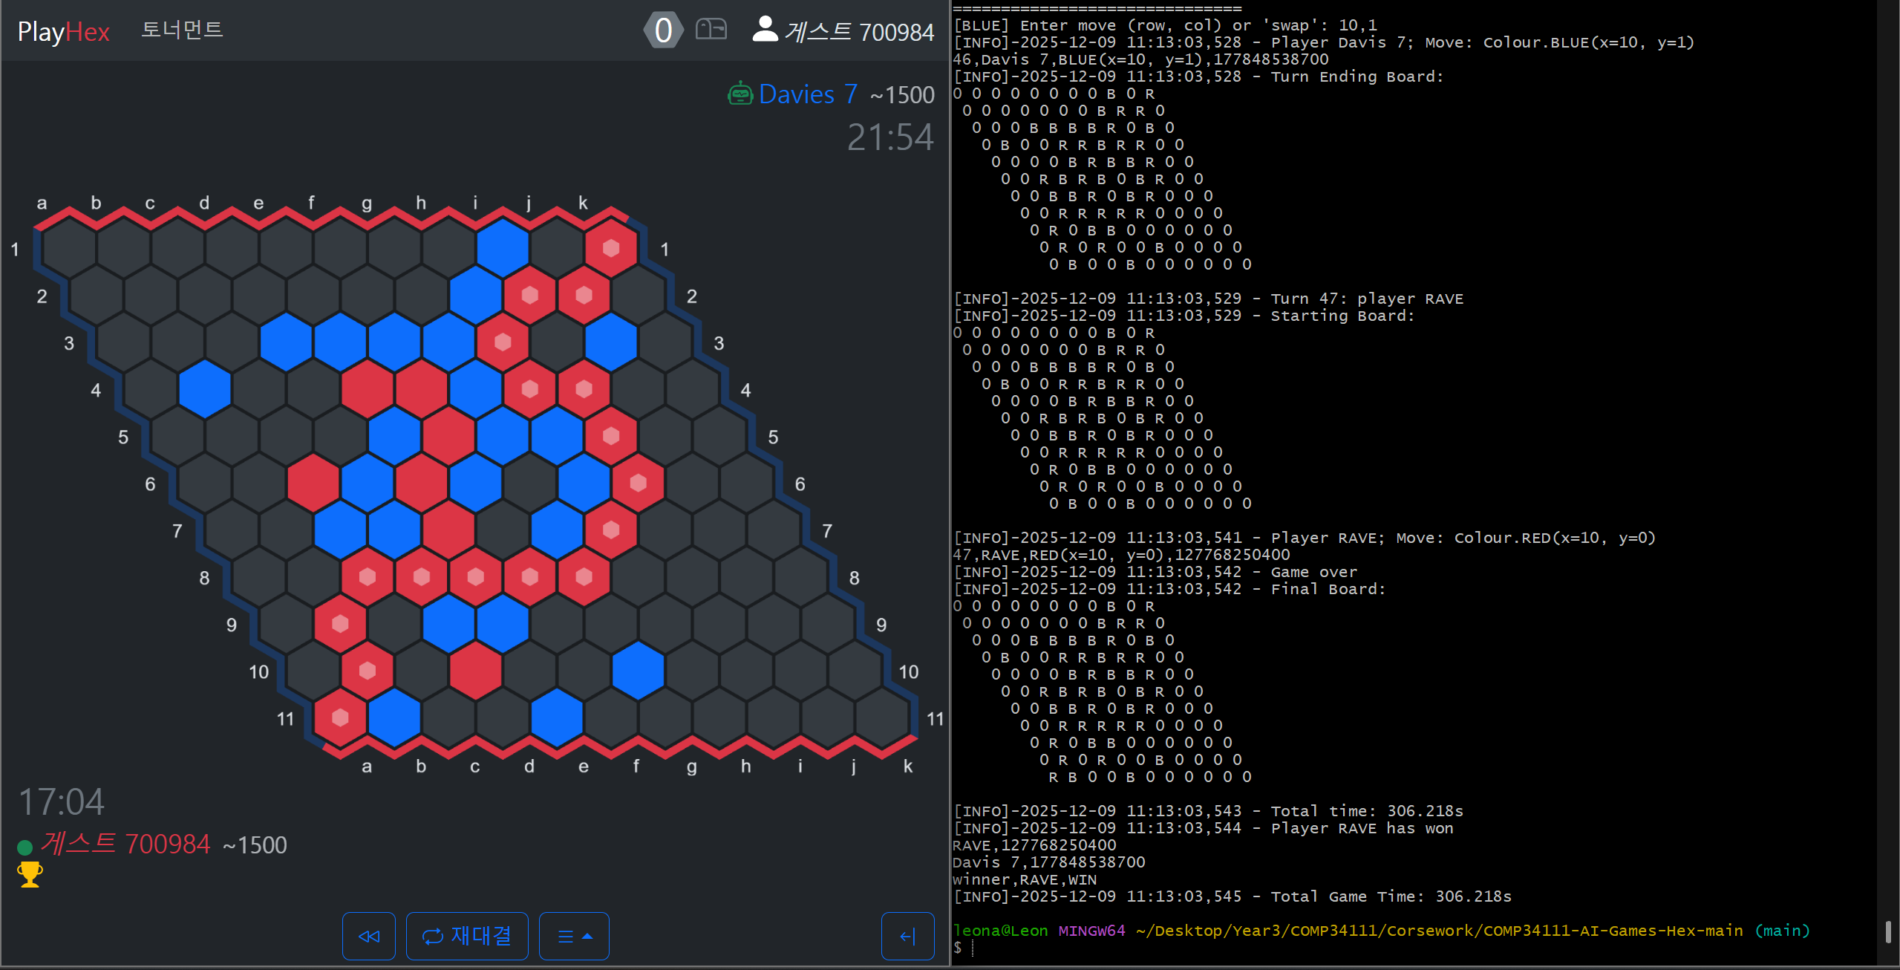This screenshot has height=970, width=1900.
Task: Click the 재대결 rematch button
Action: pos(467,936)
